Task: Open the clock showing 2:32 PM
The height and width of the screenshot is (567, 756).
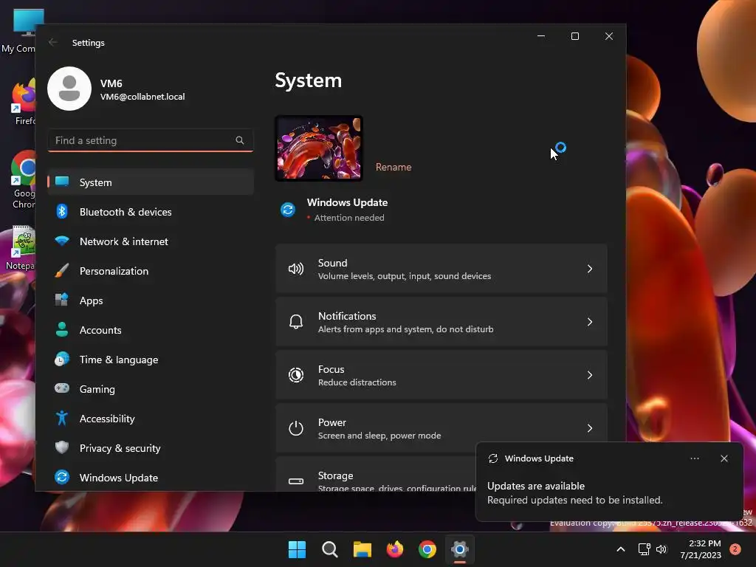Action: (700, 549)
